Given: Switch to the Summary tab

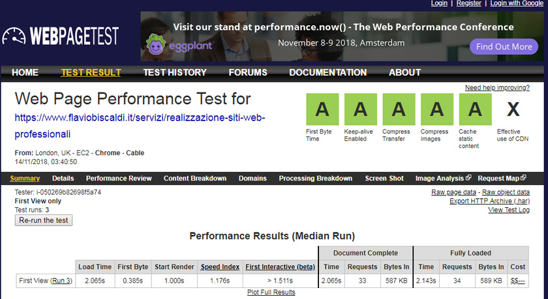Looking at the screenshot, I should (x=25, y=178).
